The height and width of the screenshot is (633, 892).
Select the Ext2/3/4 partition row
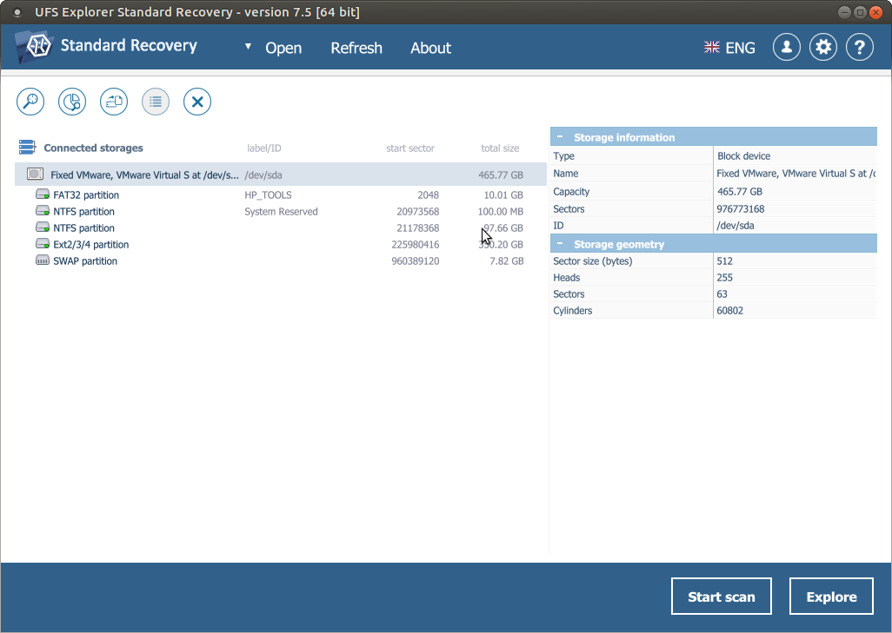(90, 245)
